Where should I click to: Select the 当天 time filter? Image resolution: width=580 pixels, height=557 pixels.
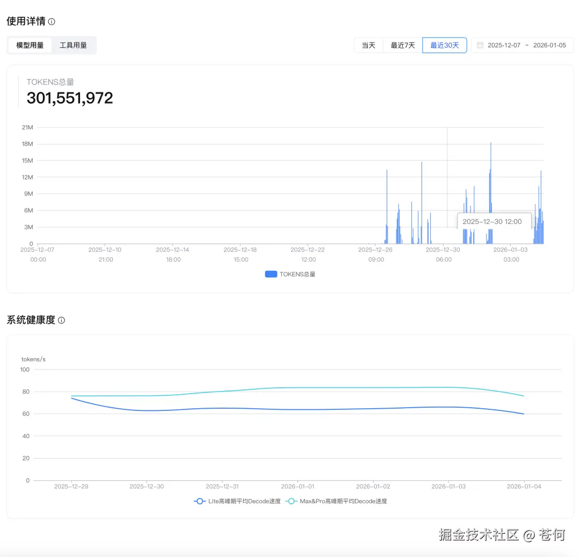pyautogui.click(x=369, y=45)
